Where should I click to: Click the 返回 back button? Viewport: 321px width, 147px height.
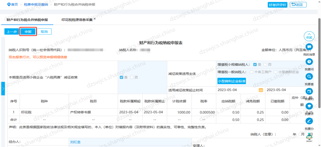(x=298, y=4)
